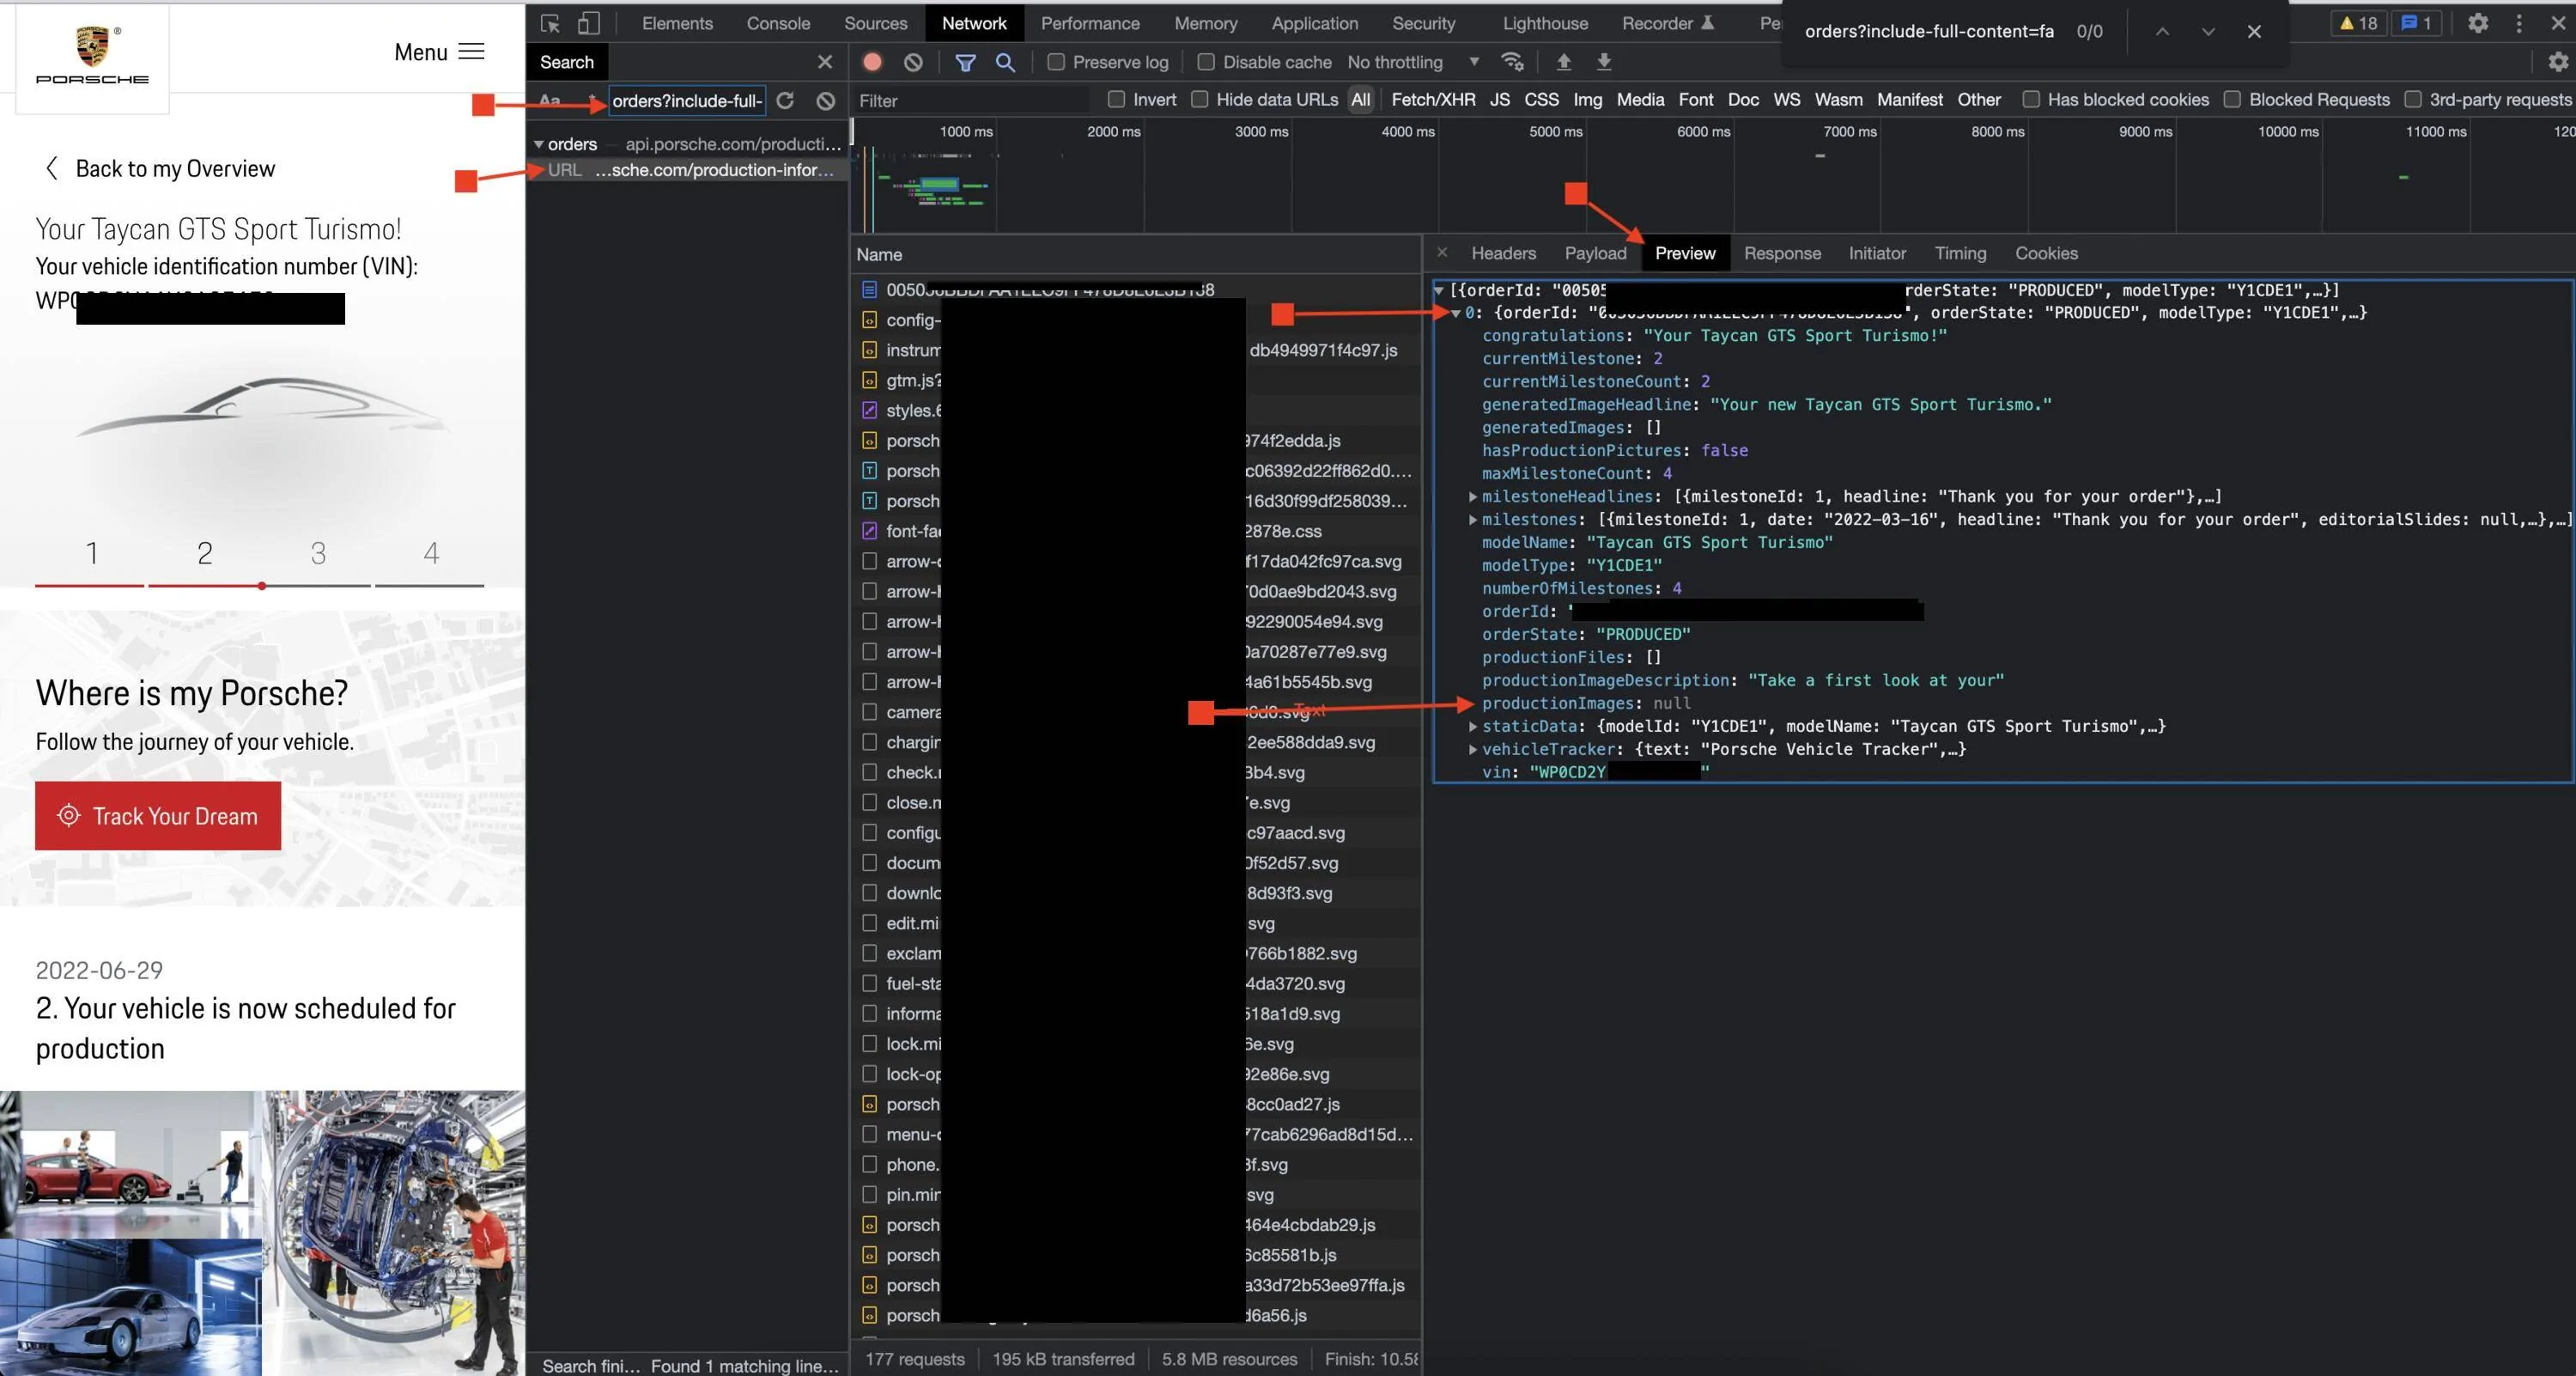Clear the search query

click(x=825, y=100)
